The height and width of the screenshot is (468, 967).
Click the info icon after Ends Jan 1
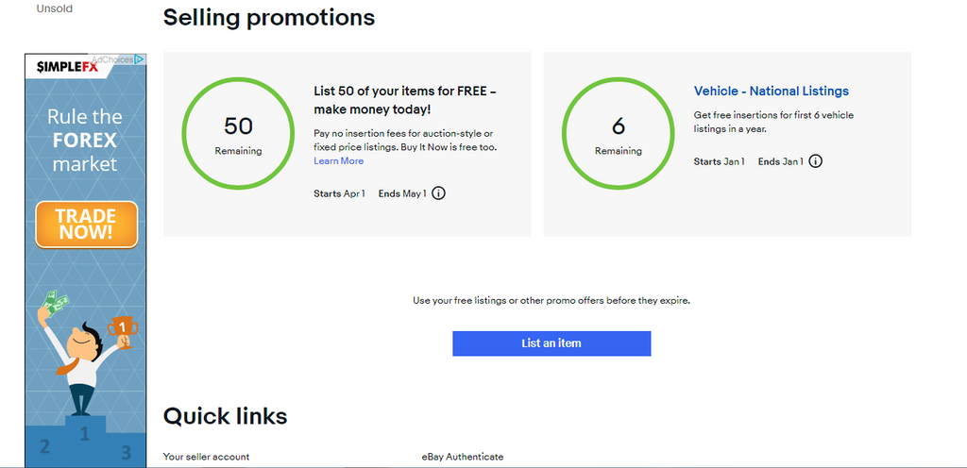pos(816,161)
